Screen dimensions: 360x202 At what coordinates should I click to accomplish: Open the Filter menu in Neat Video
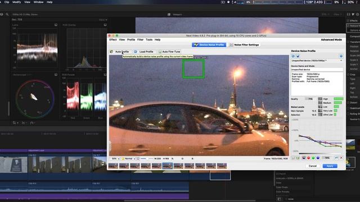pyautogui.click(x=140, y=40)
